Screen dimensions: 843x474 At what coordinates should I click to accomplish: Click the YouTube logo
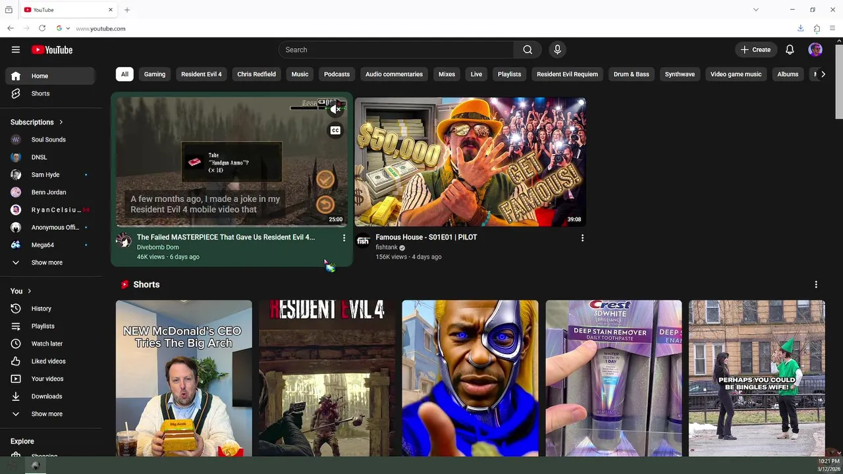pyautogui.click(x=52, y=49)
